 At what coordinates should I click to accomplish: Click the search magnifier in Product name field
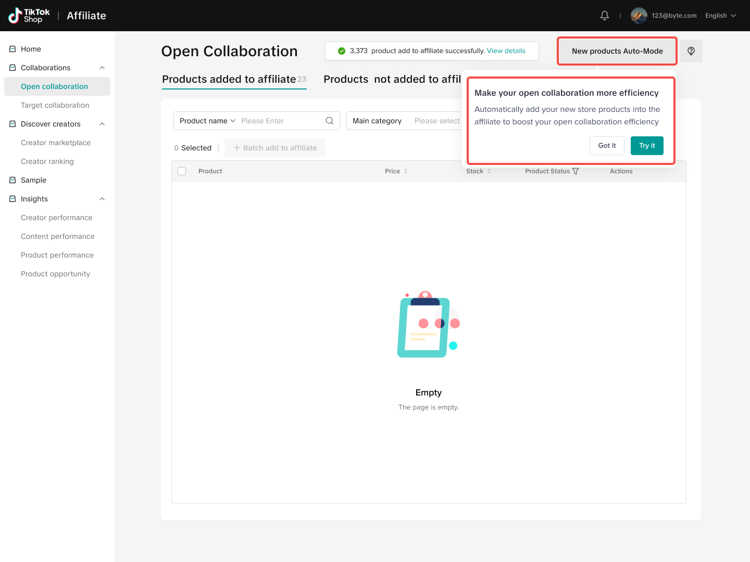[330, 121]
